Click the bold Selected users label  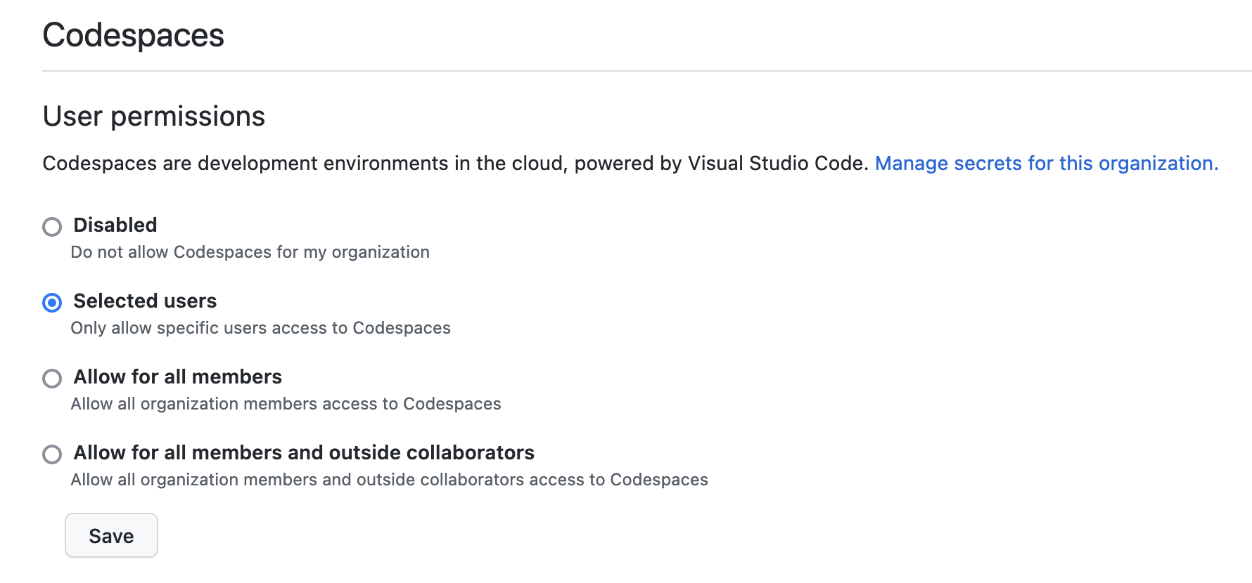(x=145, y=301)
